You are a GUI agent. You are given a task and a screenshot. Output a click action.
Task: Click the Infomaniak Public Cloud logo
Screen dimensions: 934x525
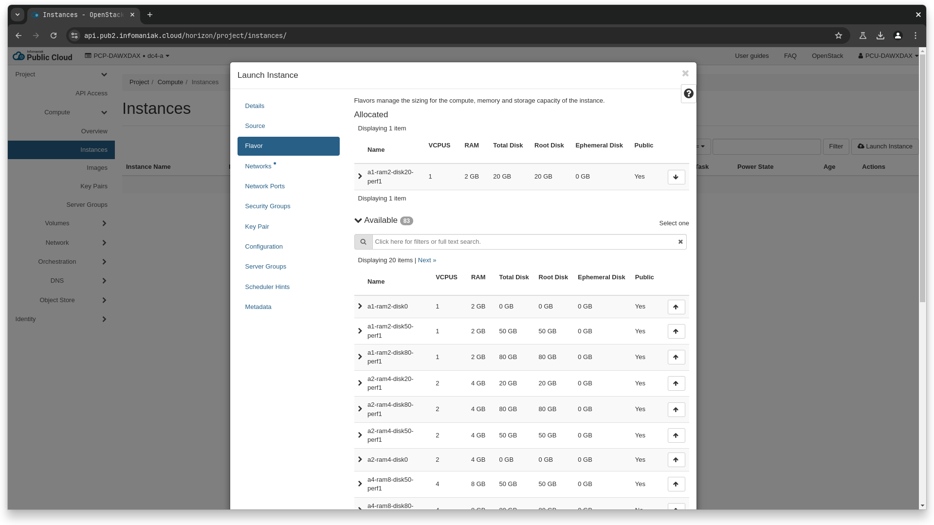click(42, 56)
